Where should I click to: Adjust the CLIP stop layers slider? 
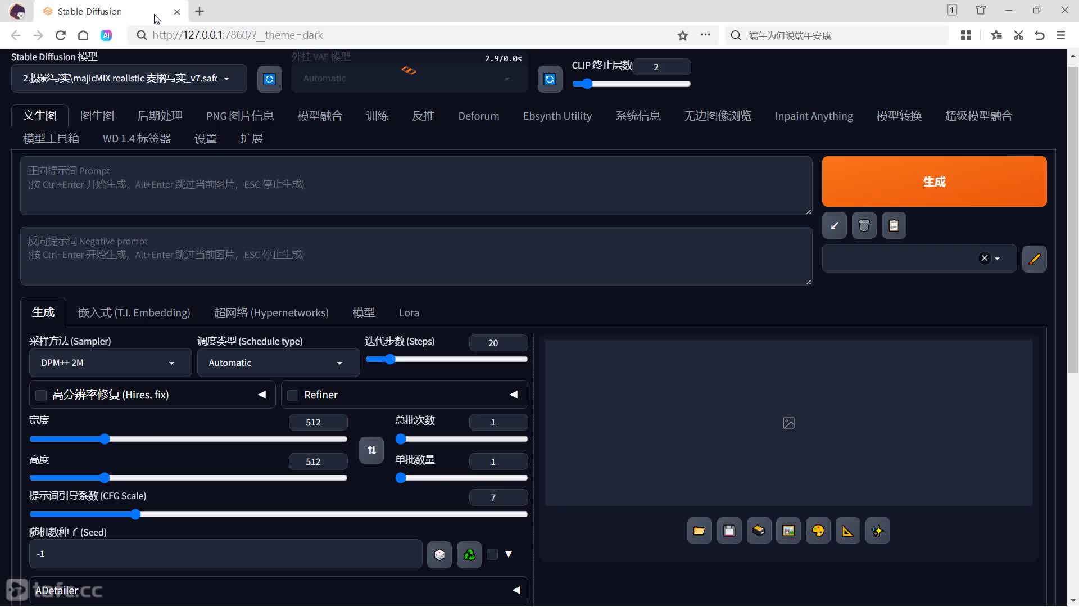(x=631, y=84)
